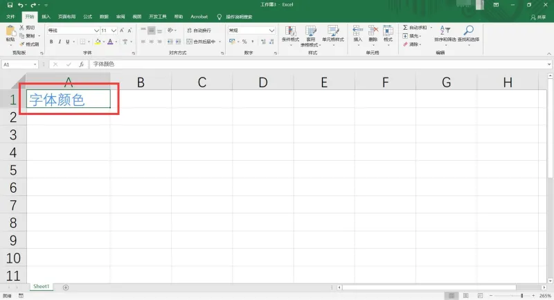Toggle Bold formatting

51,42
